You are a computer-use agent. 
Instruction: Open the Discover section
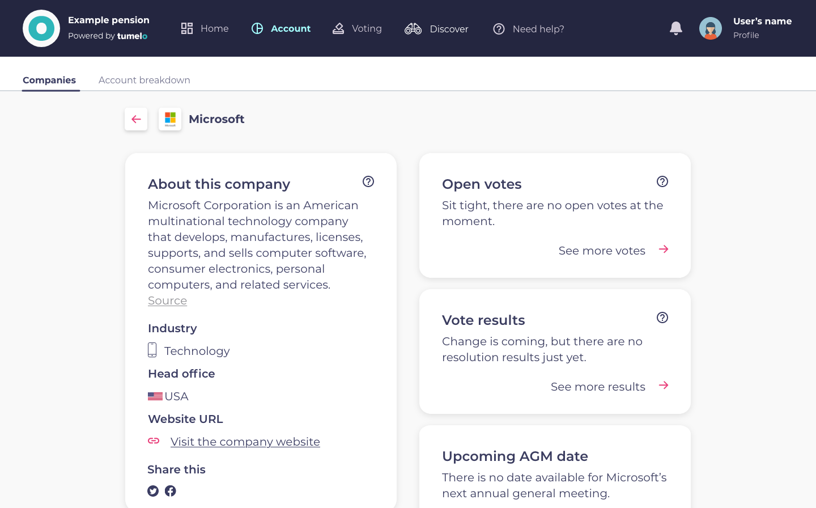436,28
